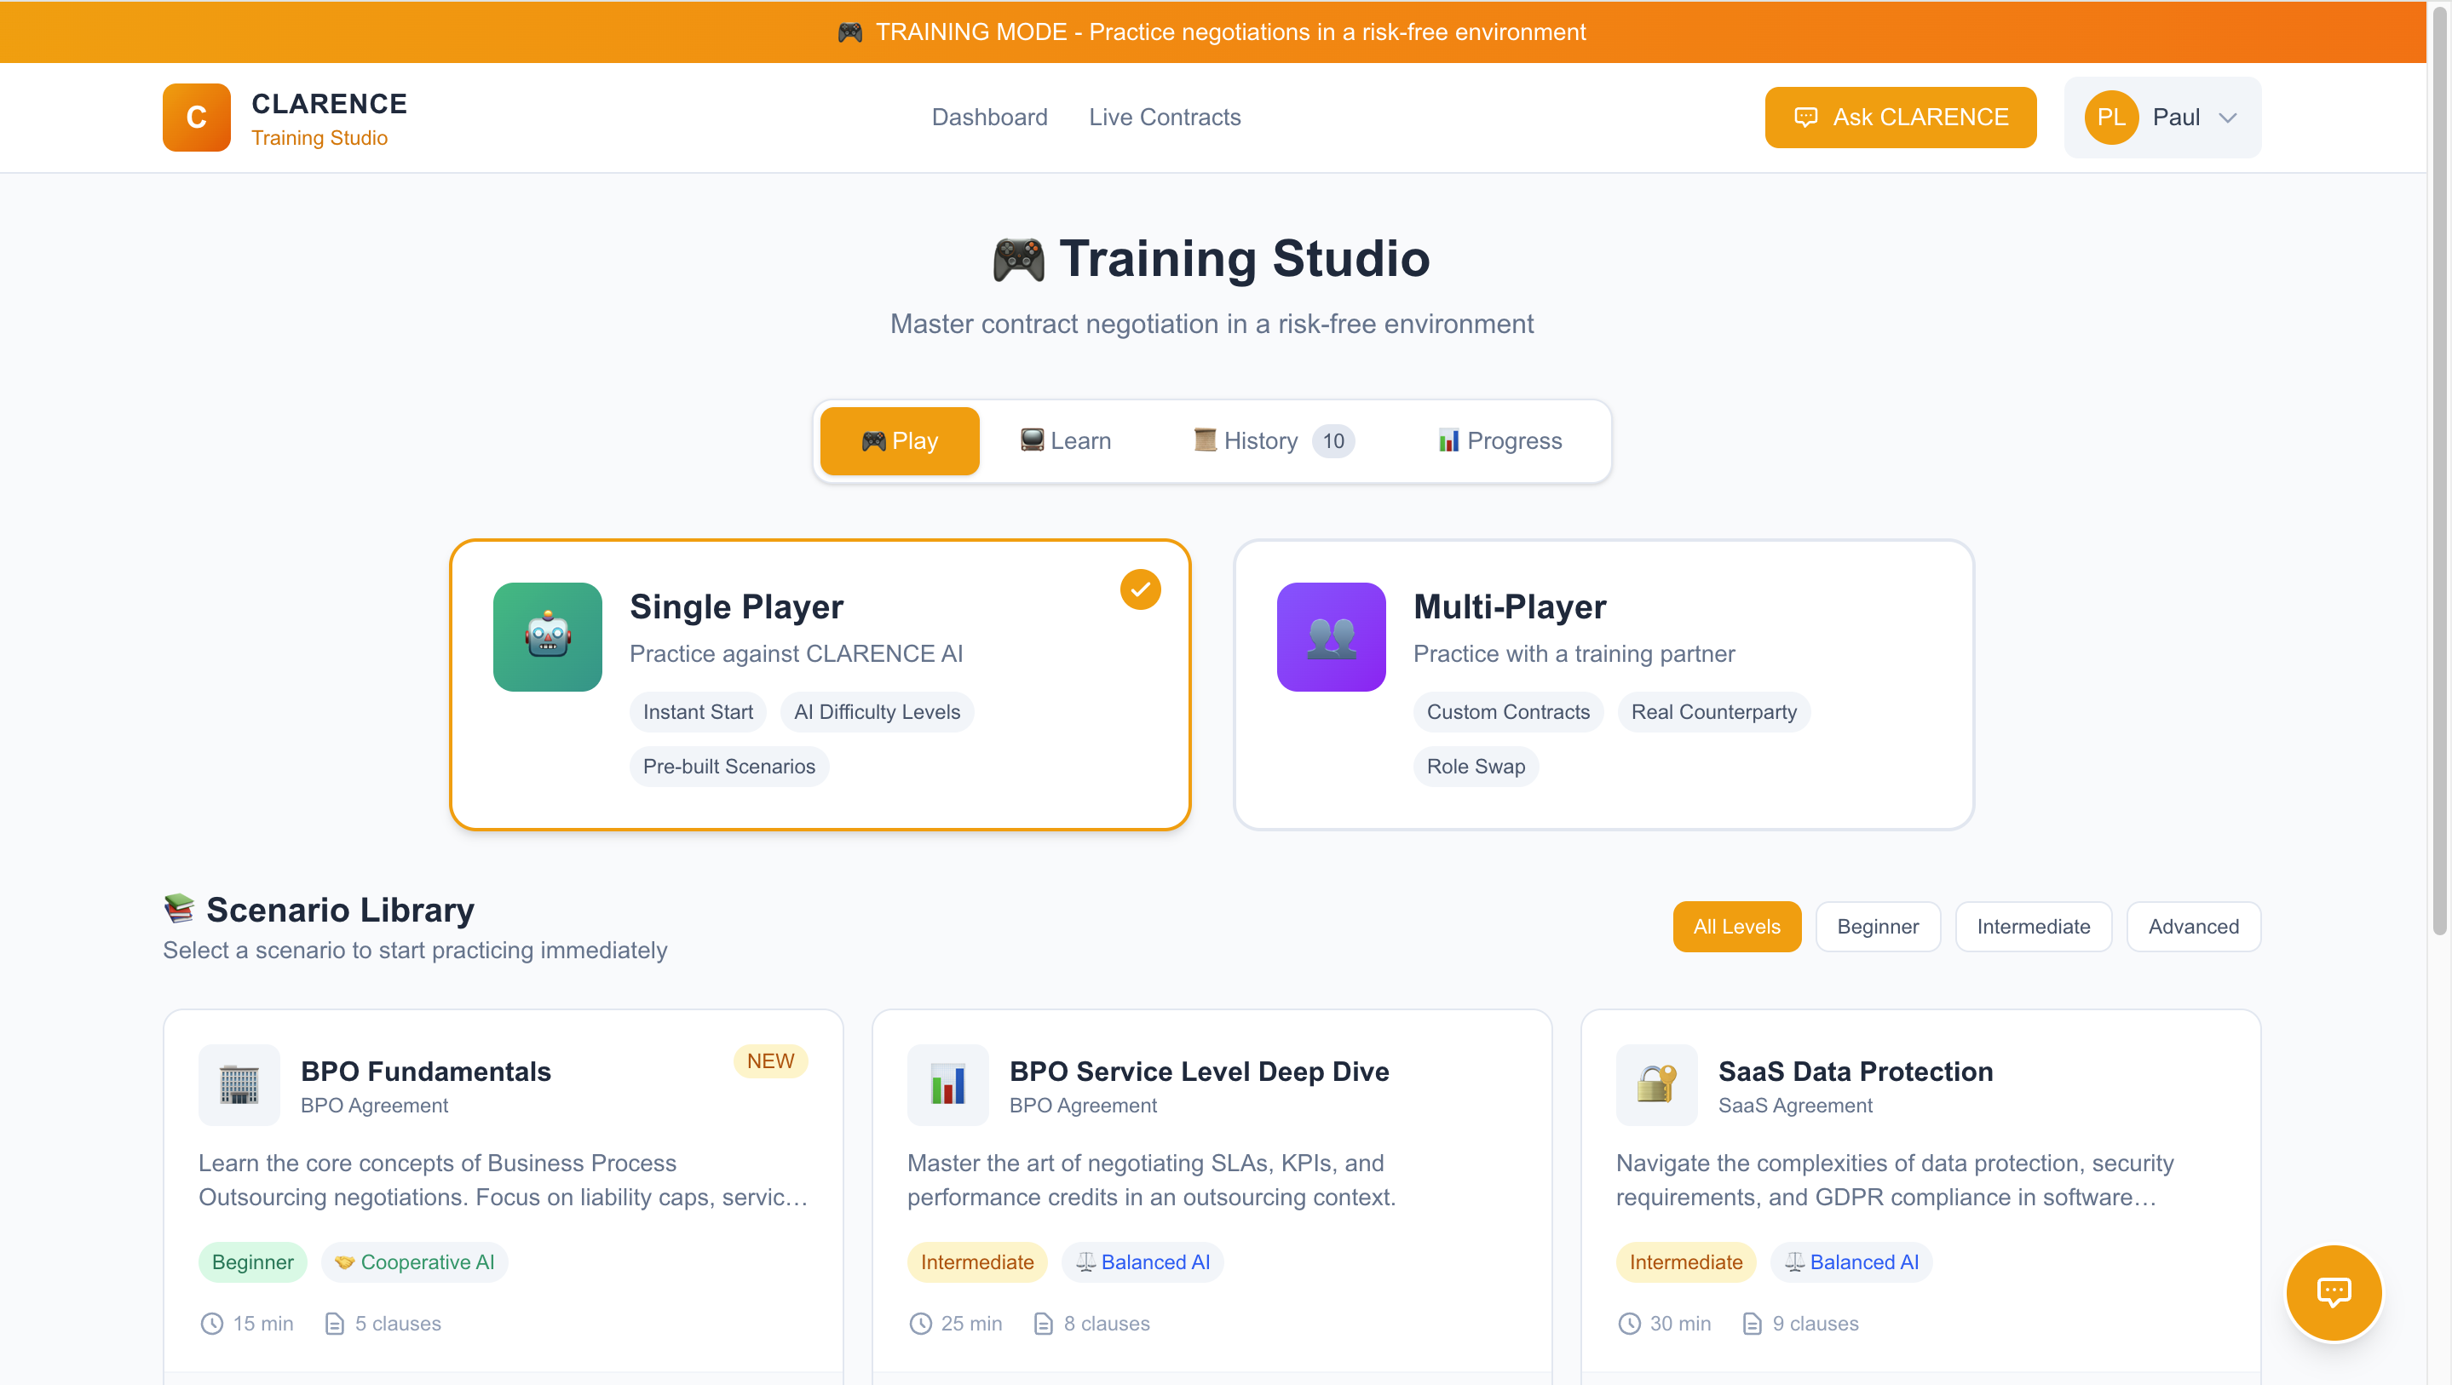Expand the Paul account dropdown chevron
Viewport: 2452px width, 1385px height.
coord(2227,118)
